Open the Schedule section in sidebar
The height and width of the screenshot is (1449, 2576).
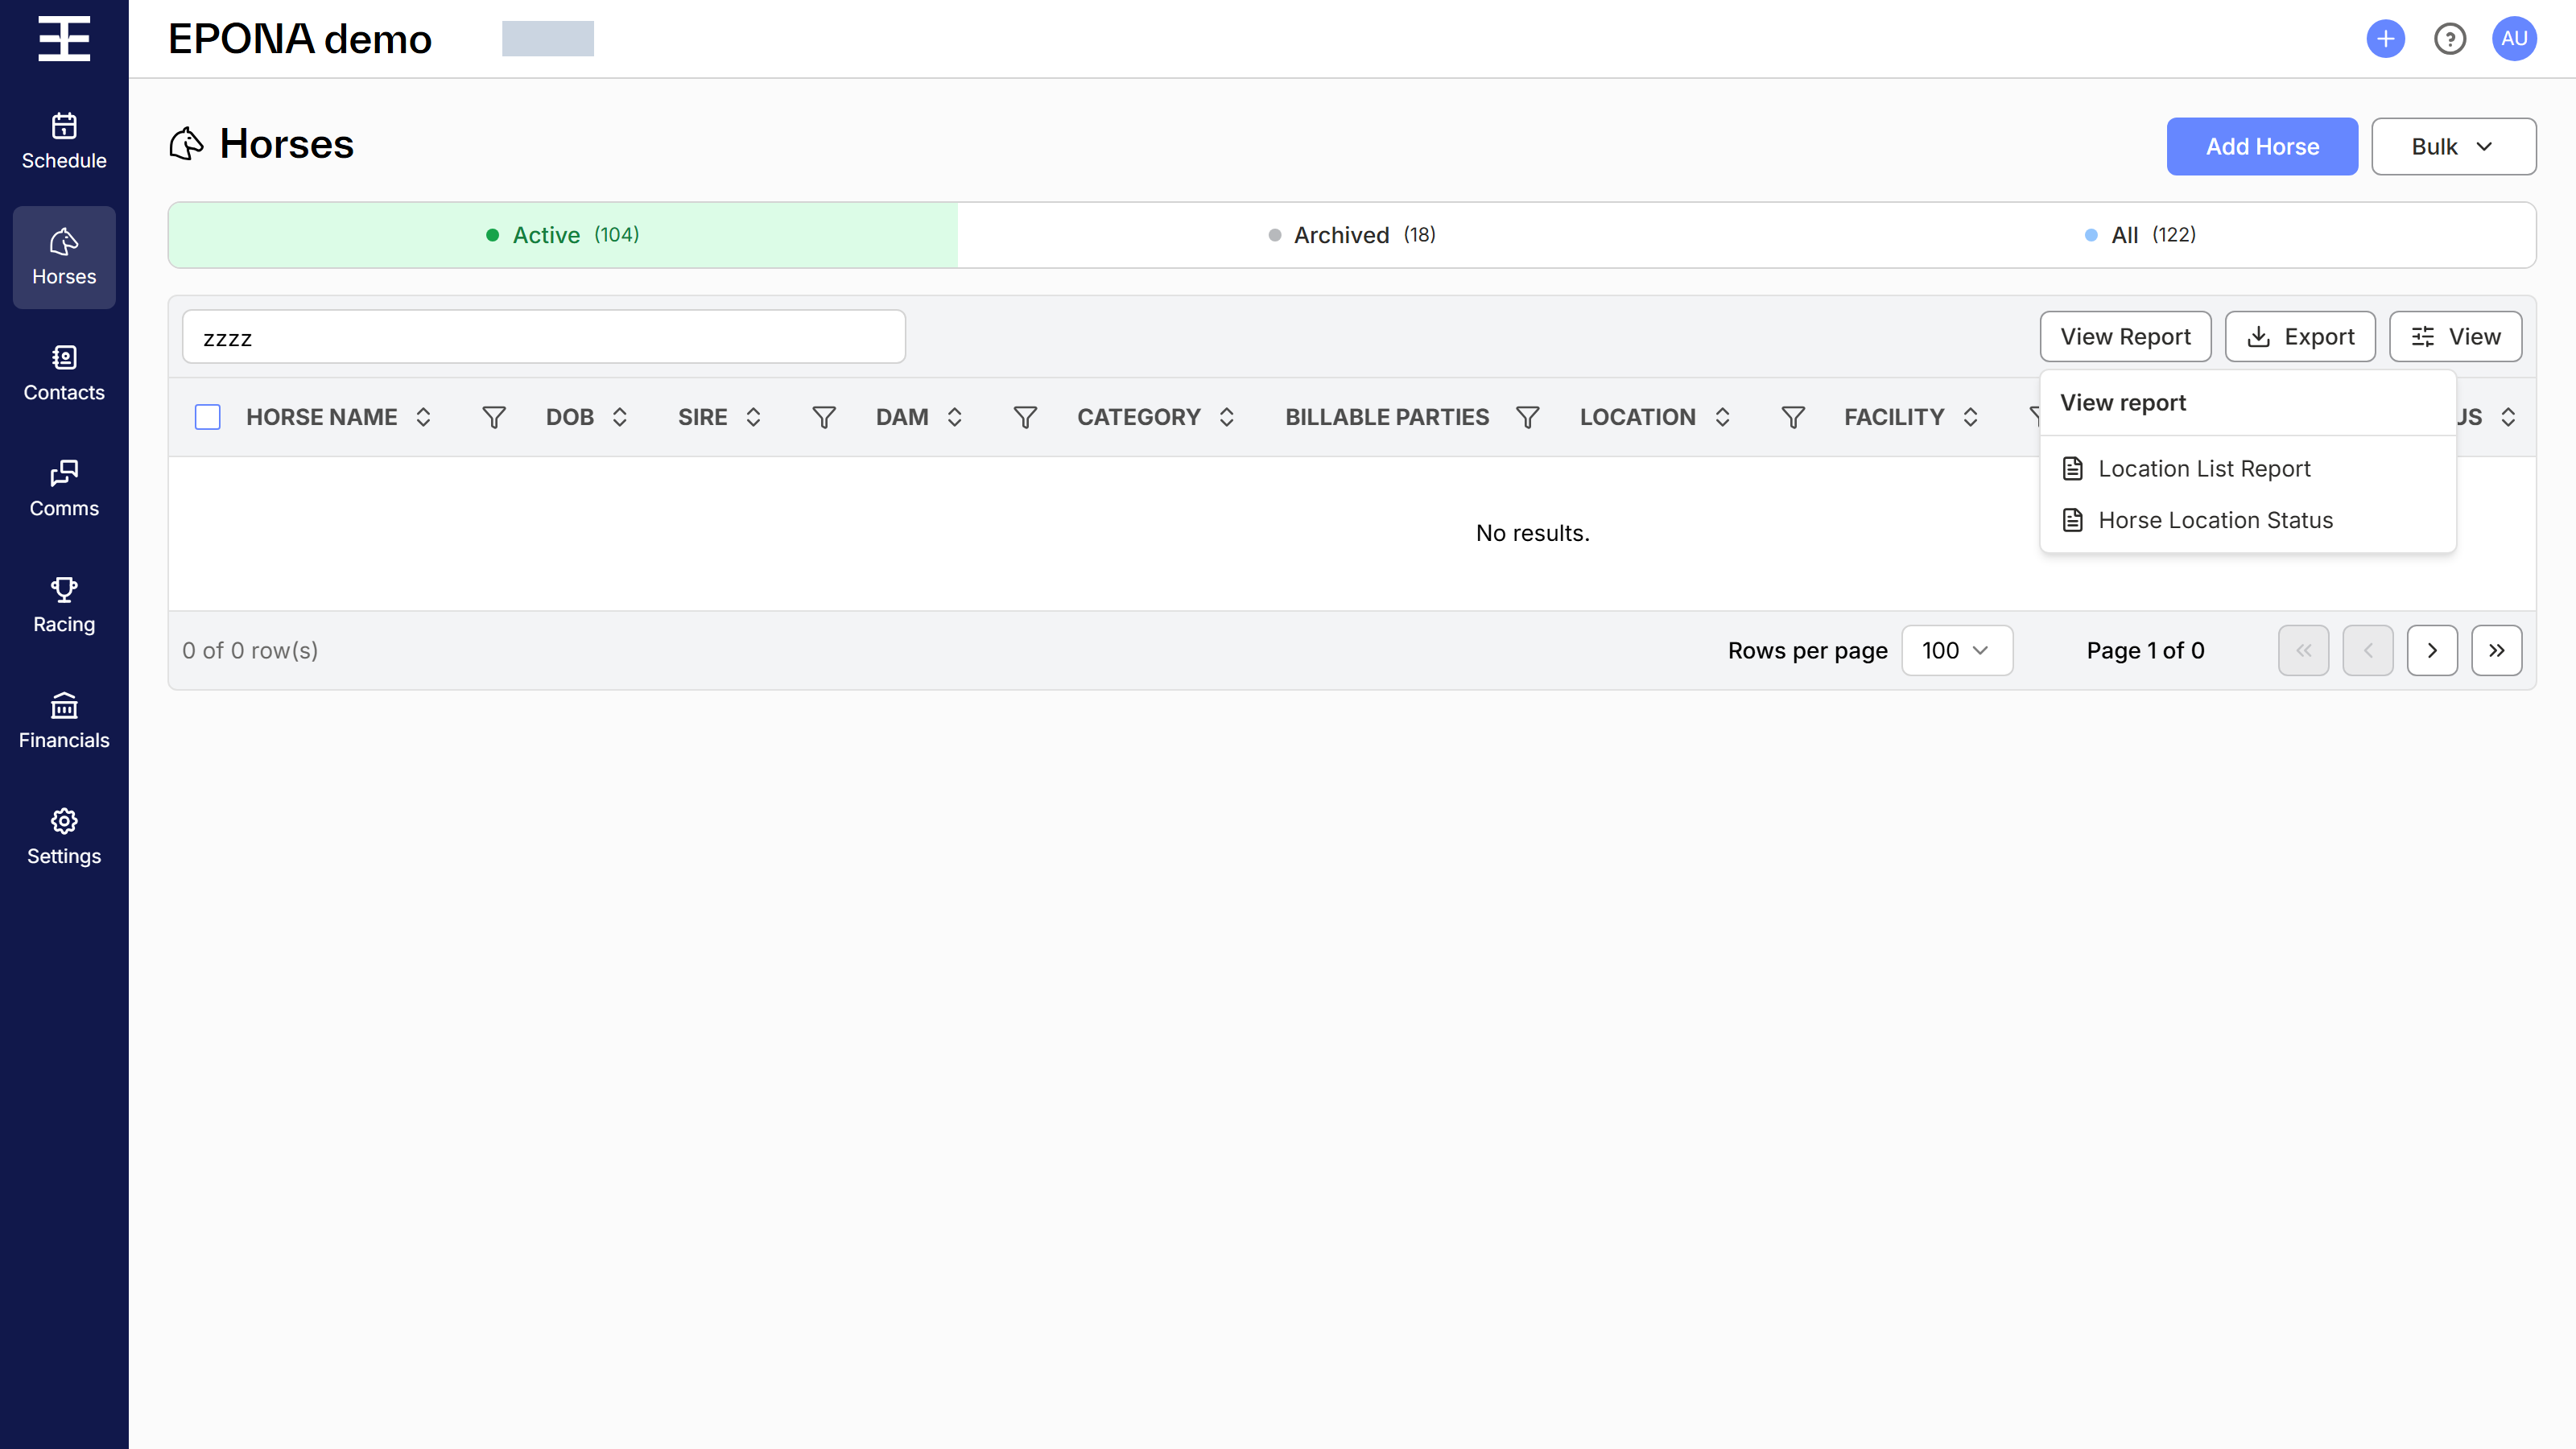coord(64,141)
